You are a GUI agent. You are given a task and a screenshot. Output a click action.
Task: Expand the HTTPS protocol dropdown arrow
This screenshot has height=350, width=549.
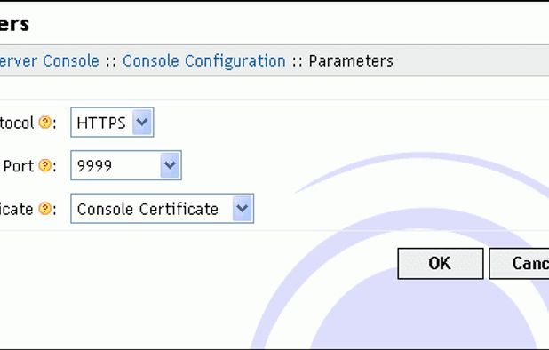(x=142, y=123)
